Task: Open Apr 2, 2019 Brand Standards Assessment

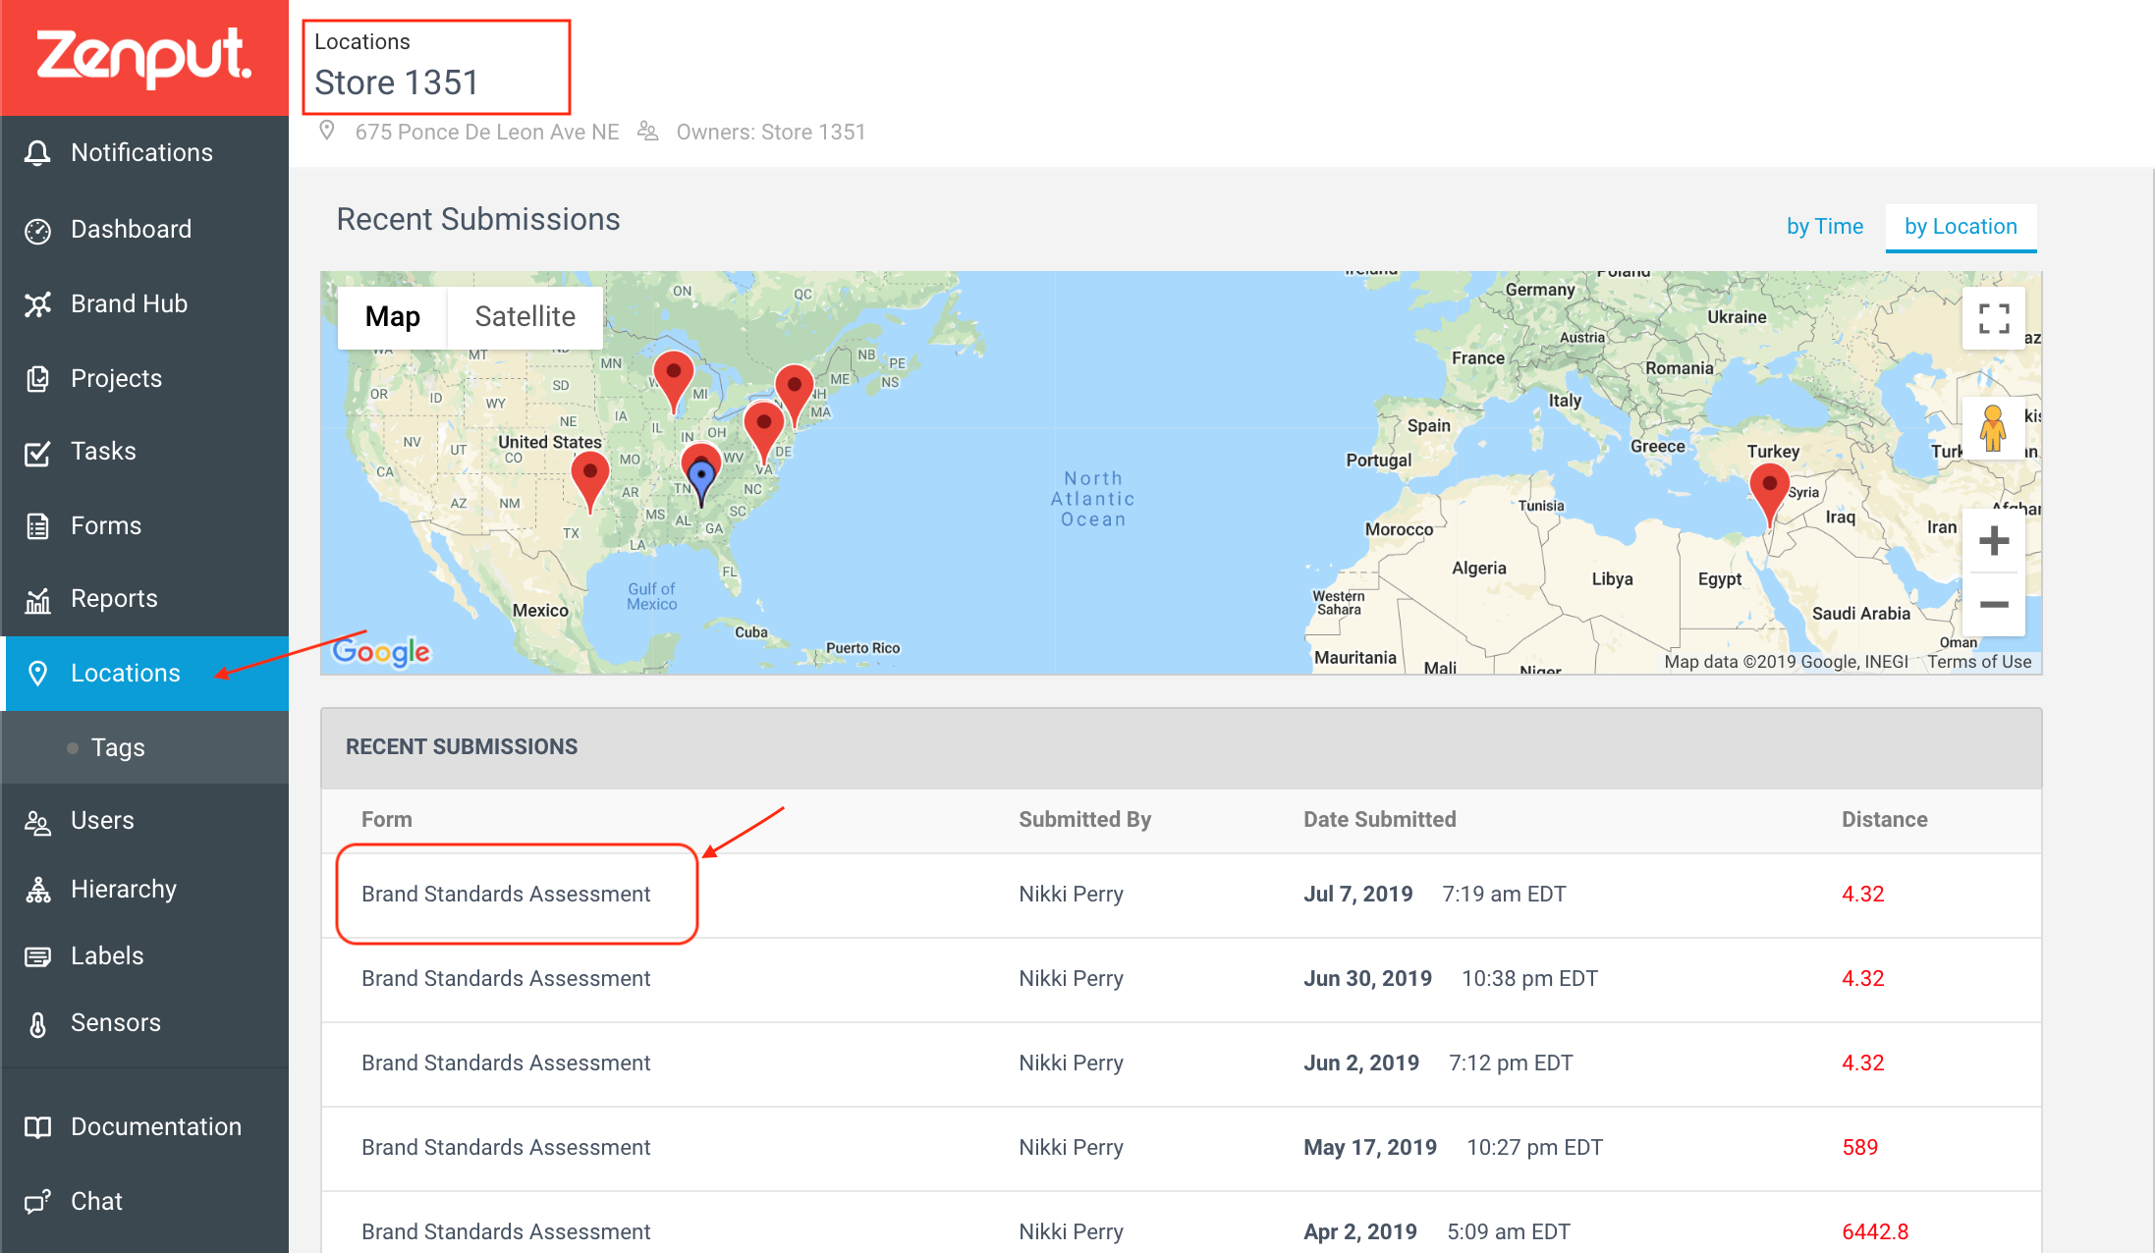Action: 506,1232
